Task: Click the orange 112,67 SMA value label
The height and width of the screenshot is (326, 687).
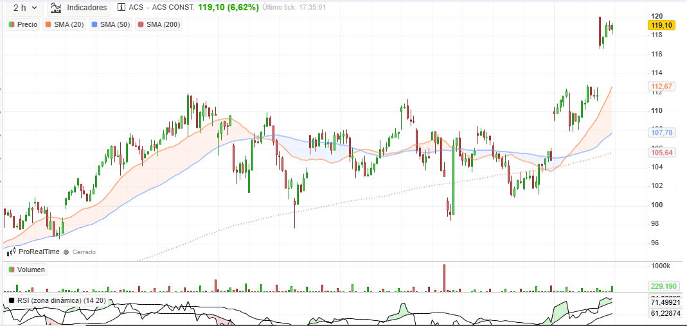Action: pos(661,87)
